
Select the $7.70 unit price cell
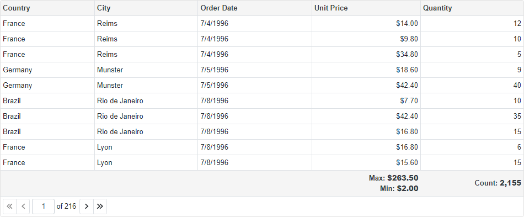366,100
